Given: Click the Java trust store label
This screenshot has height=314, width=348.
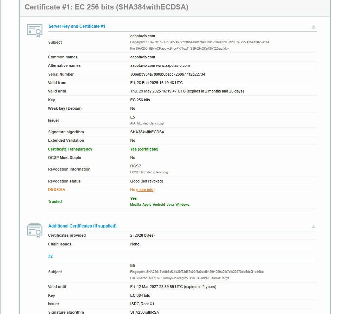Looking at the screenshot, I should 170,205.
